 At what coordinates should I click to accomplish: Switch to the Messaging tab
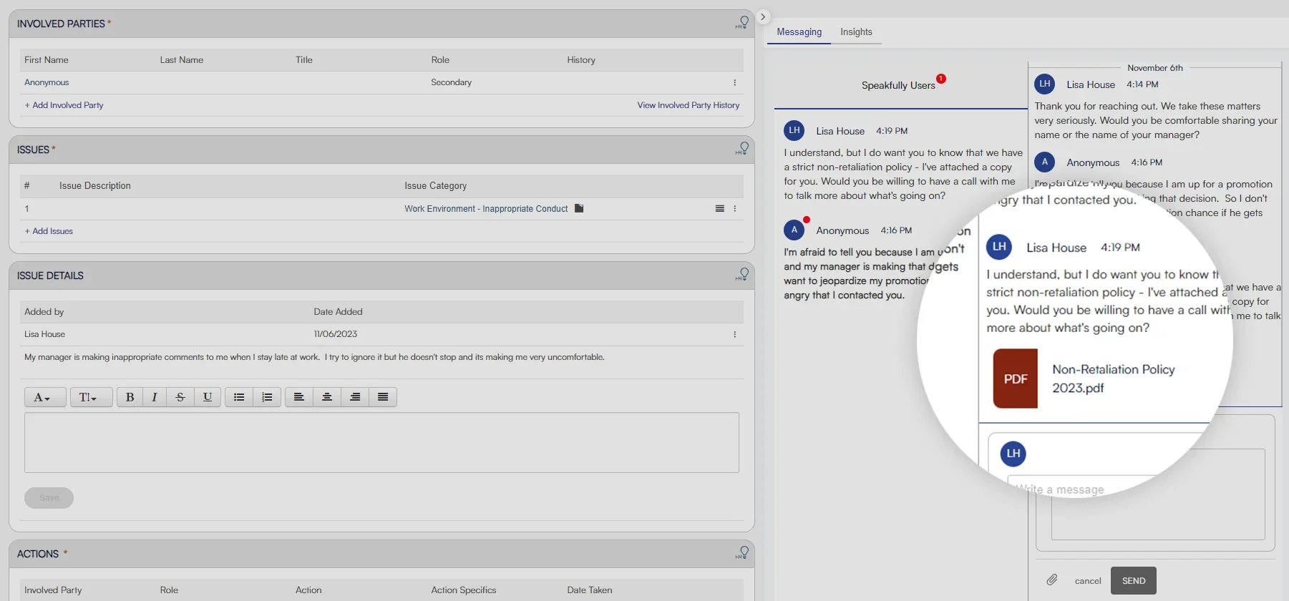pyautogui.click(x=799, y=32)
